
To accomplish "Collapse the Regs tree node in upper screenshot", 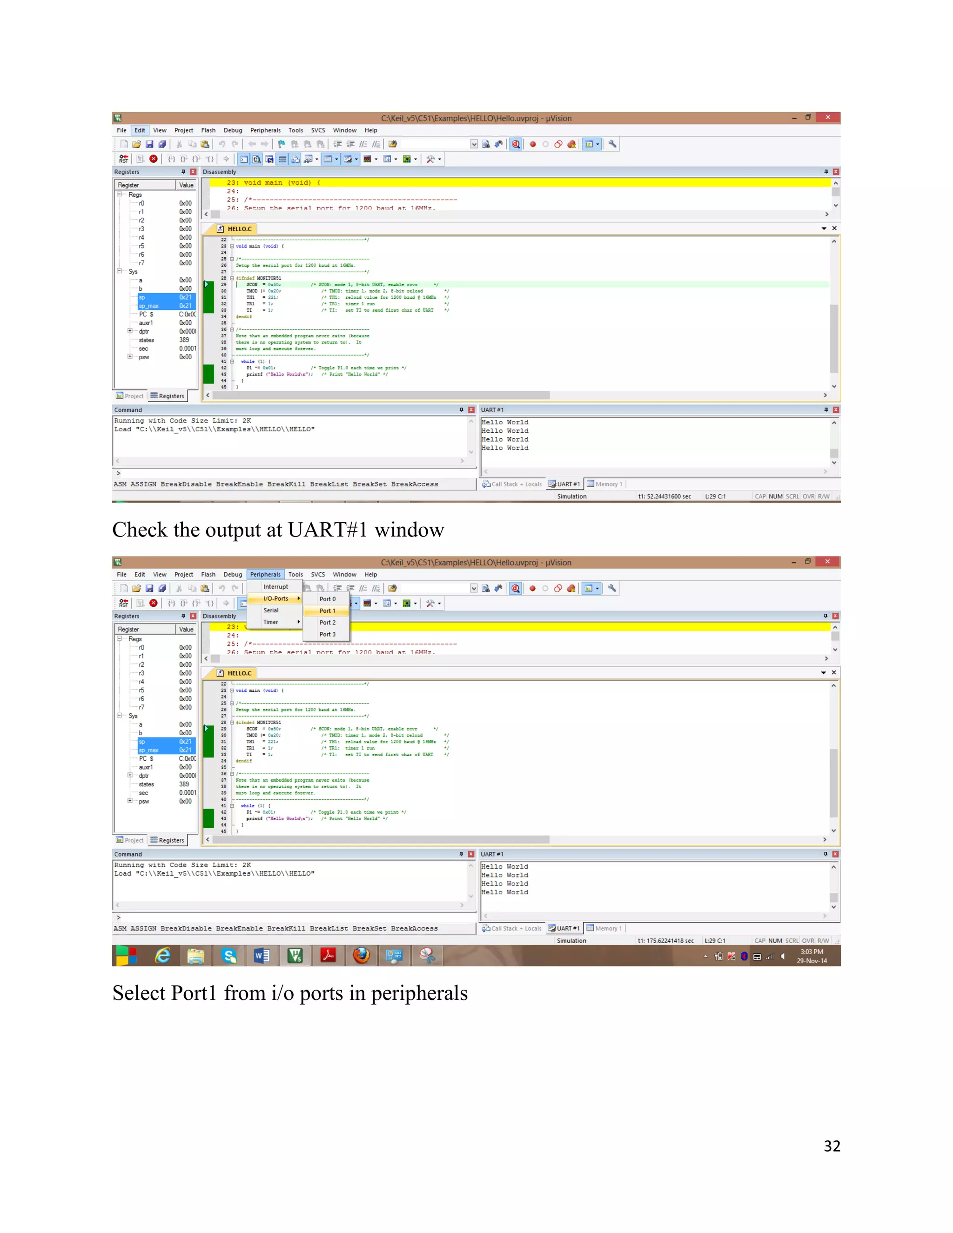I will (x=120, y=194).
